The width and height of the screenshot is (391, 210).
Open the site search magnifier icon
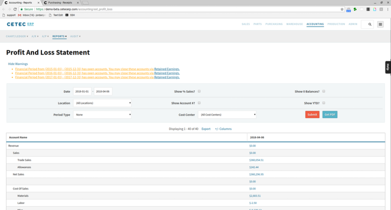[370, 24]
